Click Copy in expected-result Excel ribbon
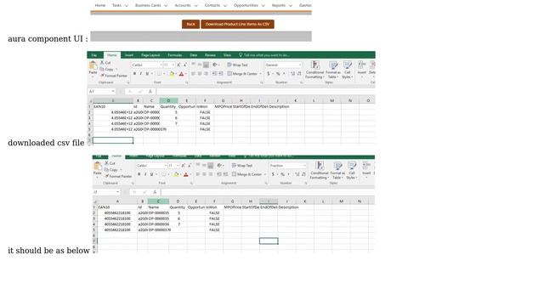This screenshot has height=306, width=544. click(x=111, y=170)
